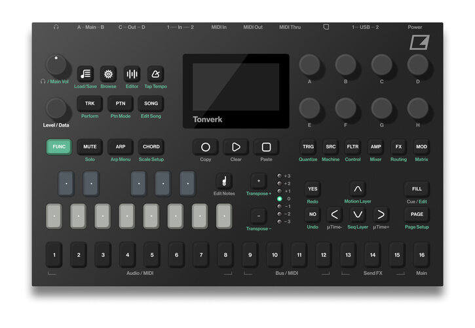Open the SRC parameter page
The image size is (475, 328).
coord(330,147)
